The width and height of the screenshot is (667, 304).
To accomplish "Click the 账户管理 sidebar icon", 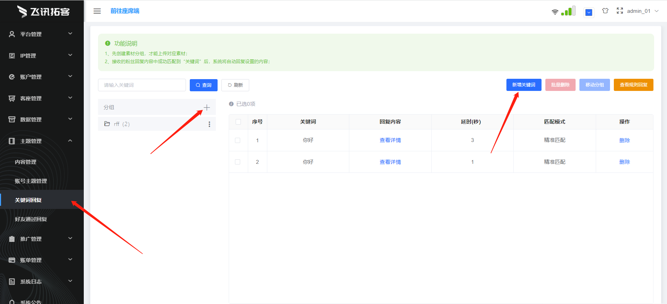I will pyautogui.click(x=12, y=77).
